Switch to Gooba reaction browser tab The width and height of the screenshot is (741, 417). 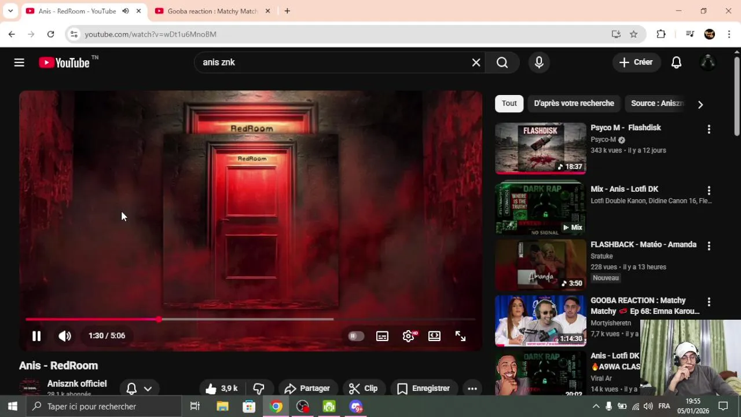pyautogui.click(x=212, y=11)
